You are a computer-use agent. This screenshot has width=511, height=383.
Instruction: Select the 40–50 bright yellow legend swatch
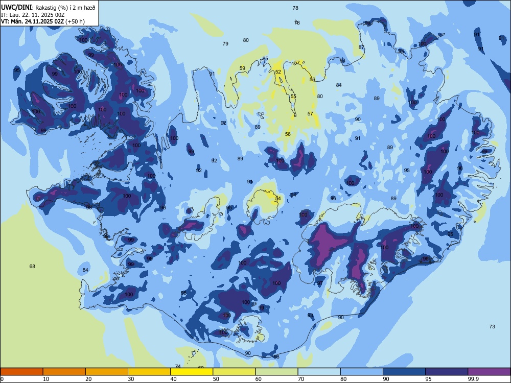pyautogui.click(x=192, y=372)
